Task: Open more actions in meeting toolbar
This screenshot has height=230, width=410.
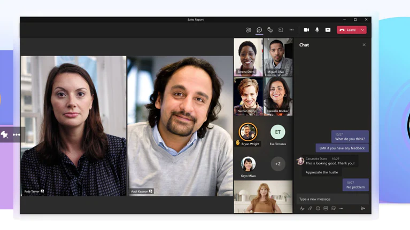Action: (x=291, y=30)
